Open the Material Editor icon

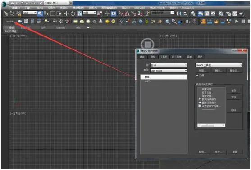pos(221,13)
